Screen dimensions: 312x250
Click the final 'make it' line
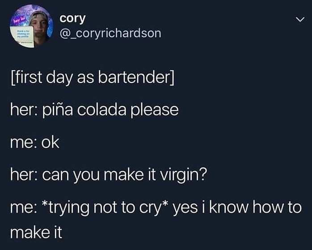click(36, 232)
